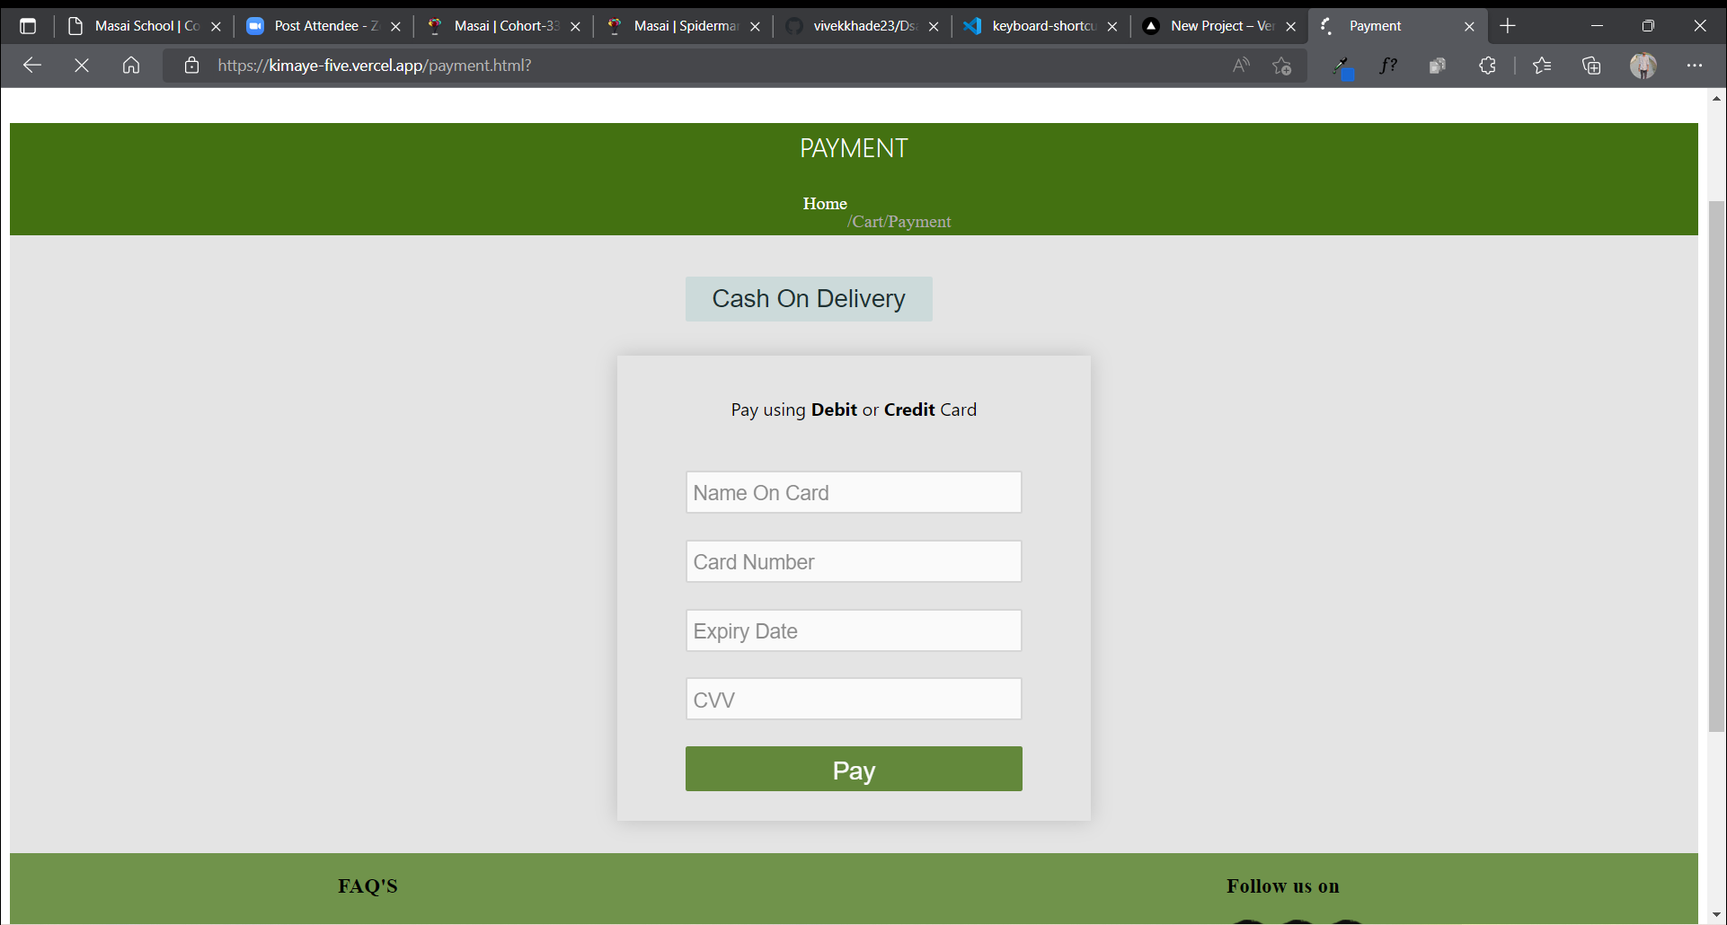1727x925 pixels.
Task: Click the Follow us on footer heading
Action: [1283, 886]
